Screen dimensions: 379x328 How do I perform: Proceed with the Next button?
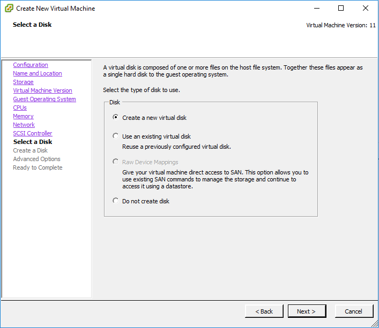click(x=307, y=311)
